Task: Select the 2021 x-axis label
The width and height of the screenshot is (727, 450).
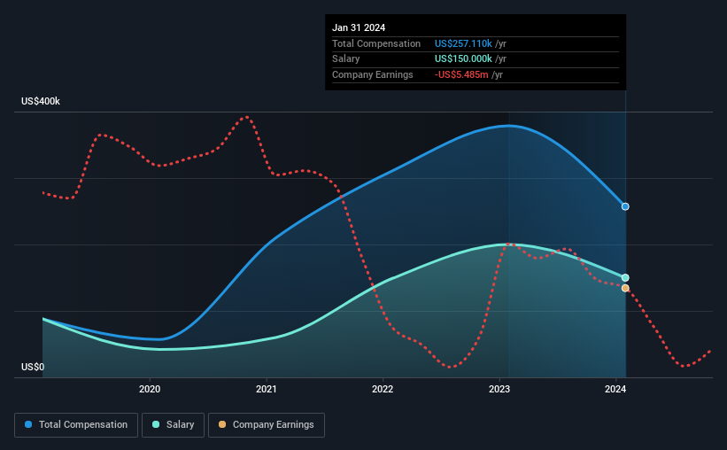Action: [267, 389]
